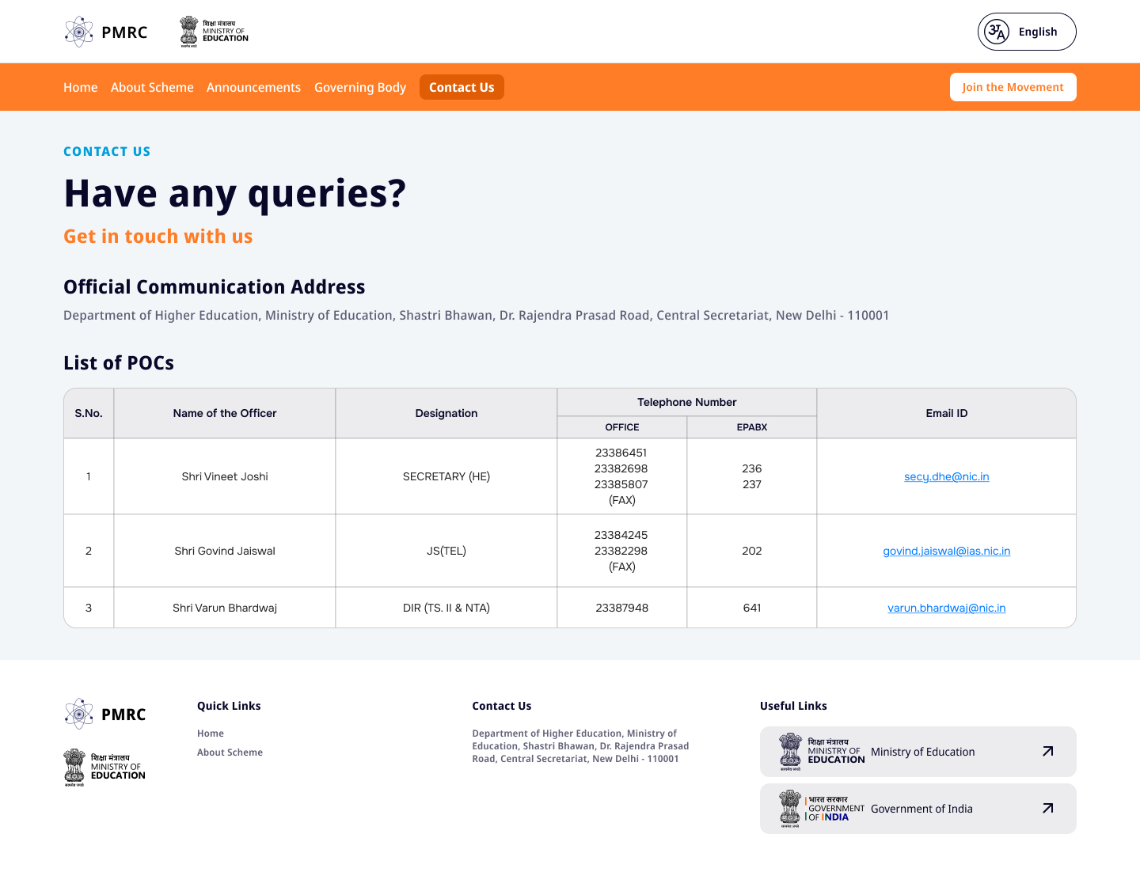Navigate to Announcements

(253, 87)
